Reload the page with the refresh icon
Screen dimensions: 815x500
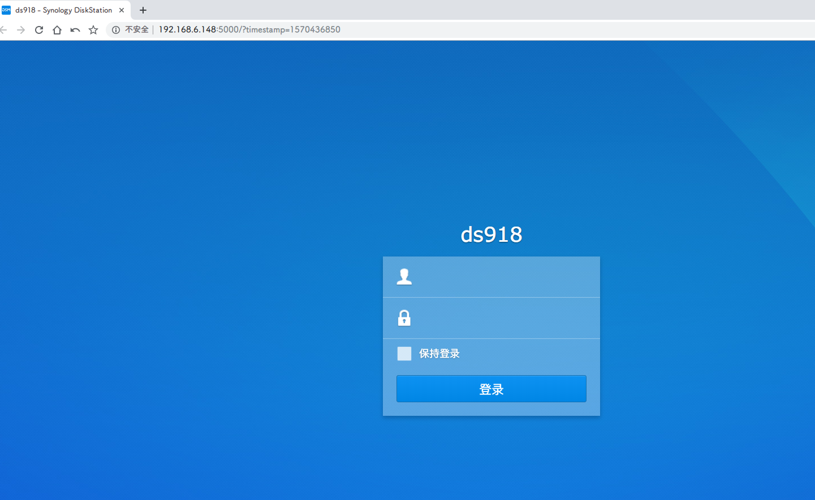pos(39,30)
